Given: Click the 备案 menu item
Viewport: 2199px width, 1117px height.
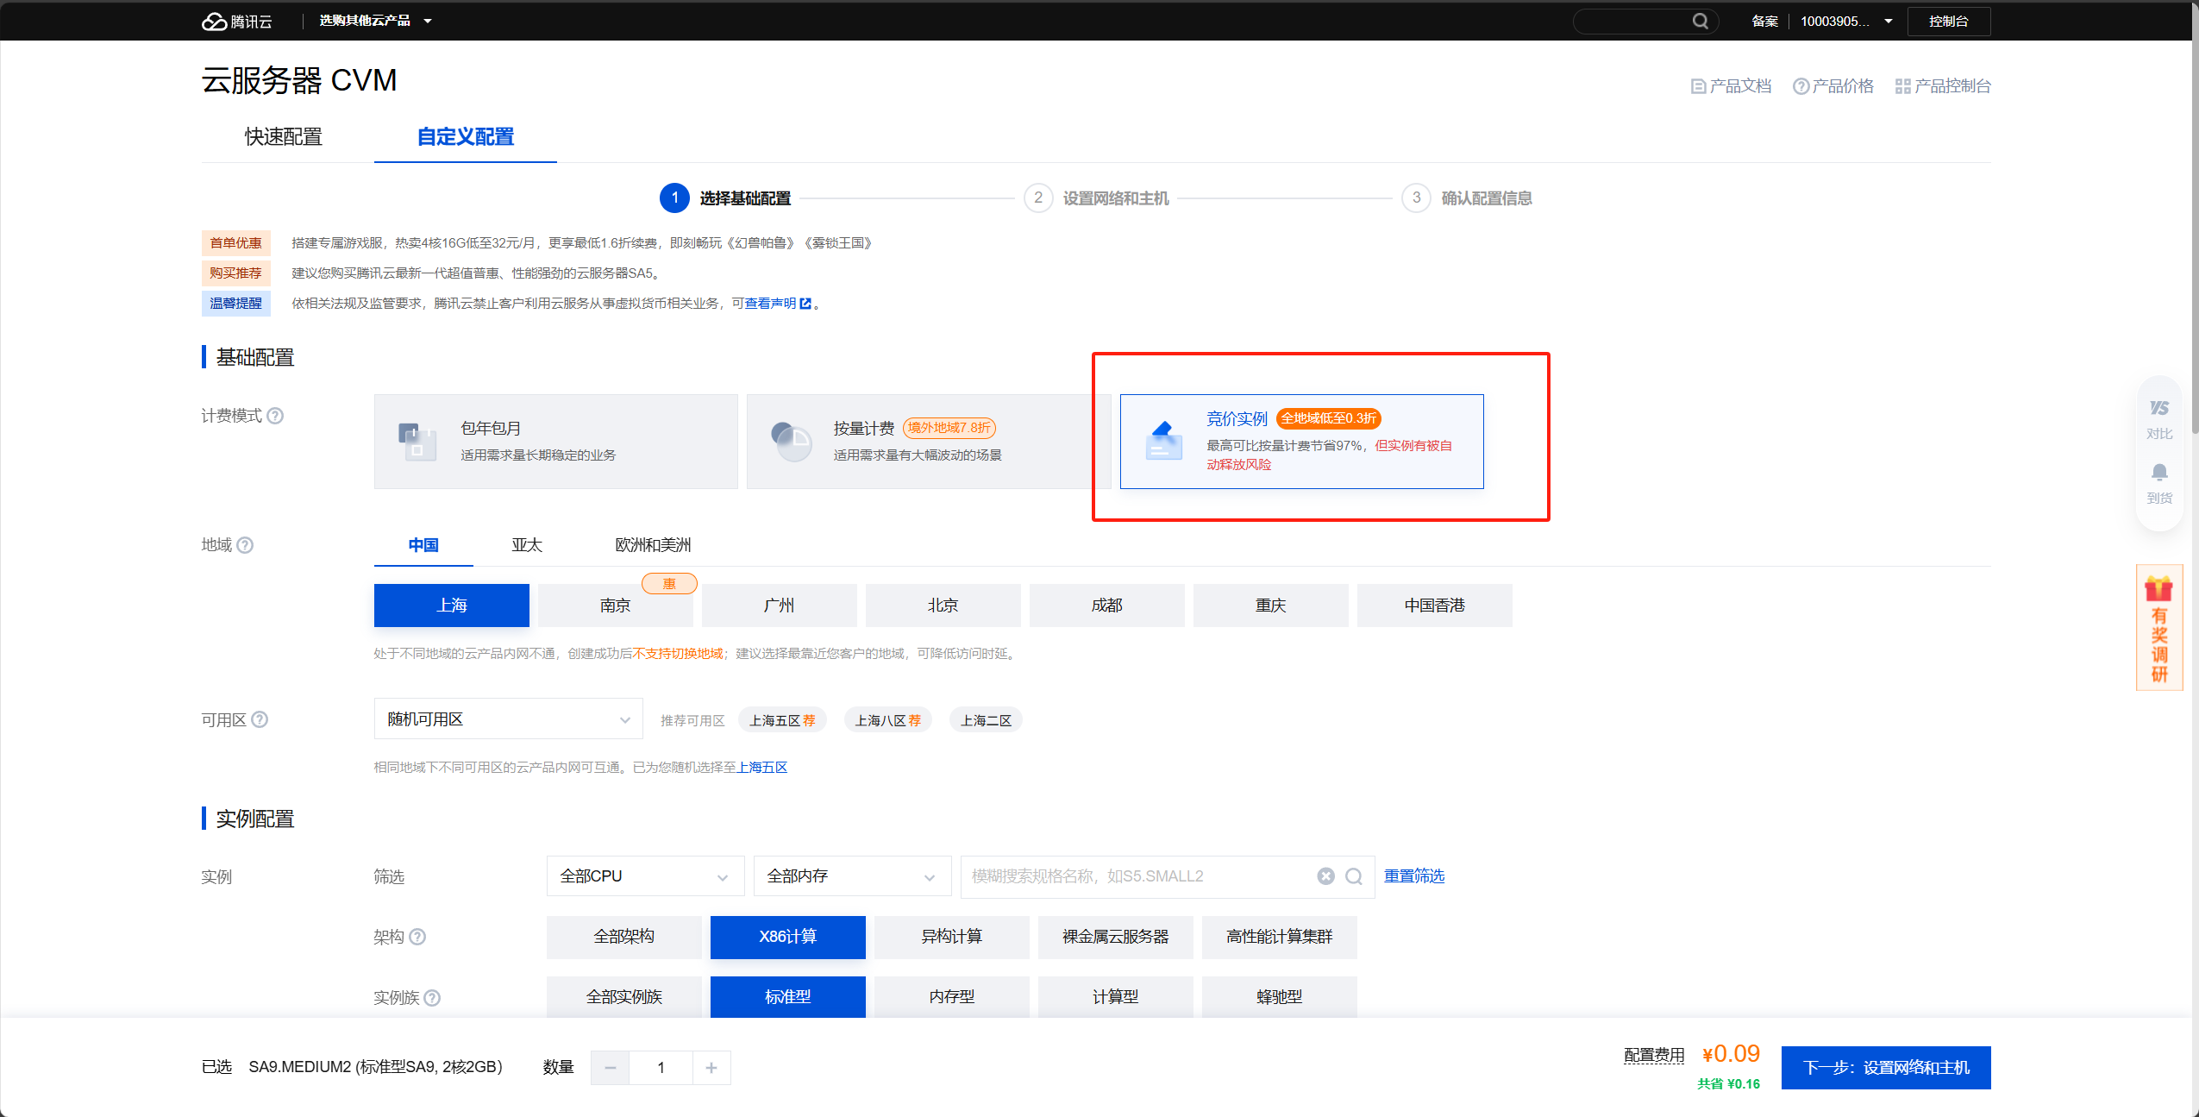Looking at the screenshot, I should point(1764,22).
